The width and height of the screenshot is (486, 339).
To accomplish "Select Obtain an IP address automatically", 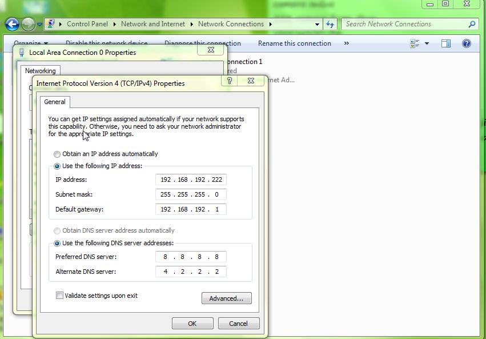I will pos(57,154).
